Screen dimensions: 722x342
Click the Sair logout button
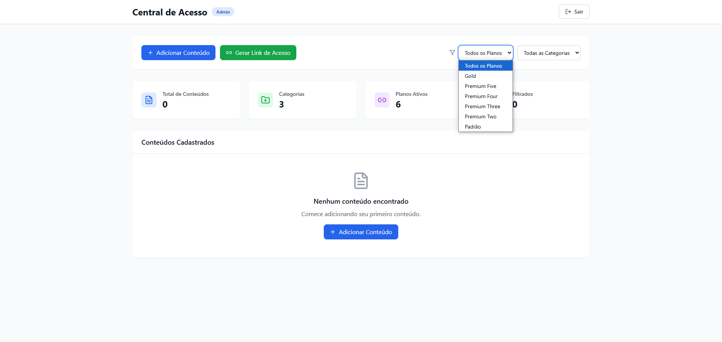[x=574, y=12]
